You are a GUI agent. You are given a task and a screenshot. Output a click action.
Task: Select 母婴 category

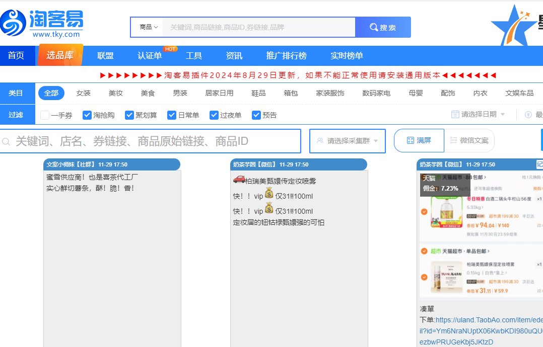click(416, 93)
